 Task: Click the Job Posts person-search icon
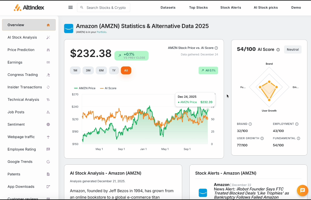point(48,112)
